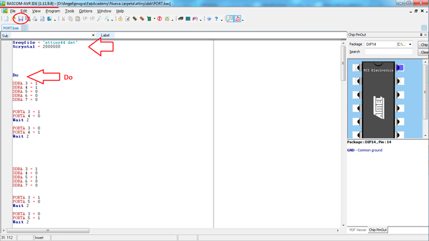Viewport: 429px width, 241px height.
Task: Close the Chip PinOut panel
Action: pos(425,35)
